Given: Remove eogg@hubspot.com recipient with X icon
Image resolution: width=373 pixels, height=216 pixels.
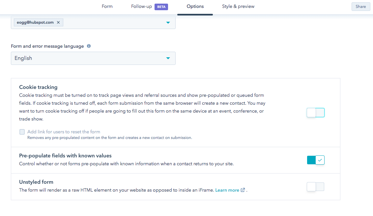Looking at the screenshot, I should tap(58, 22).
